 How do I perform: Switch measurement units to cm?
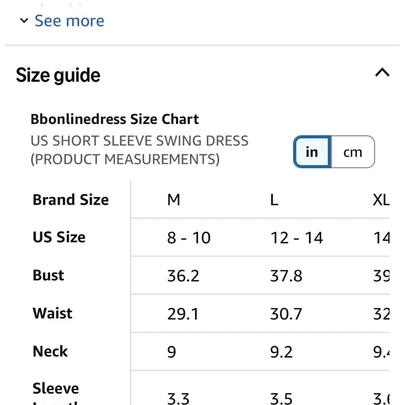pos(353,152)
